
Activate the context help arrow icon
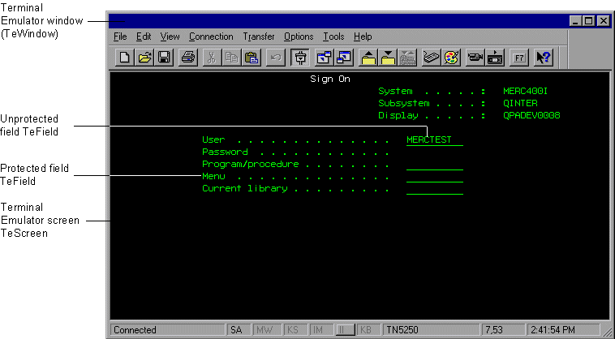(544, 58)
